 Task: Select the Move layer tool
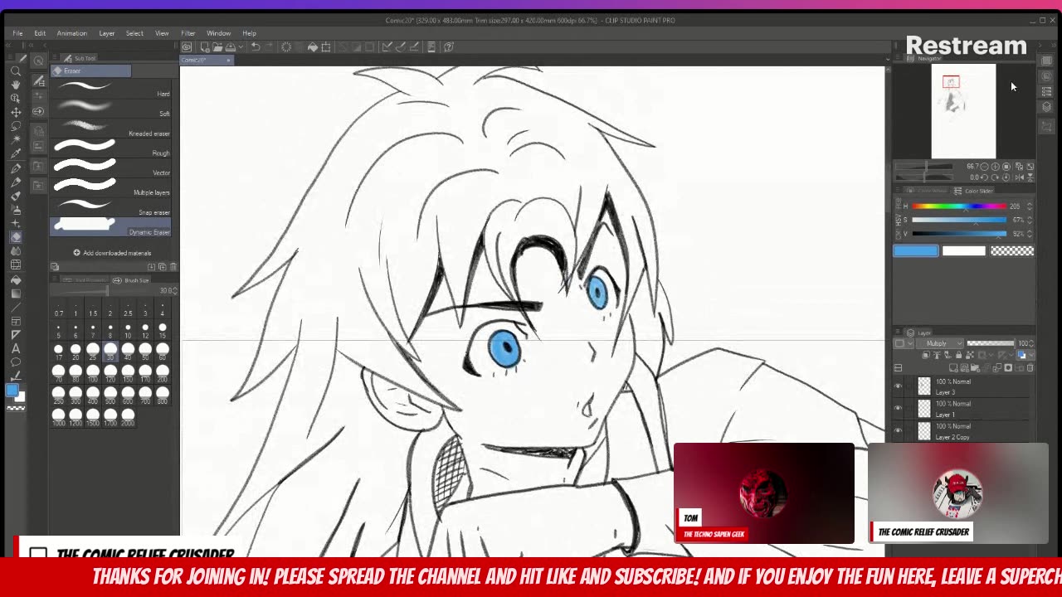pos(15,113)
